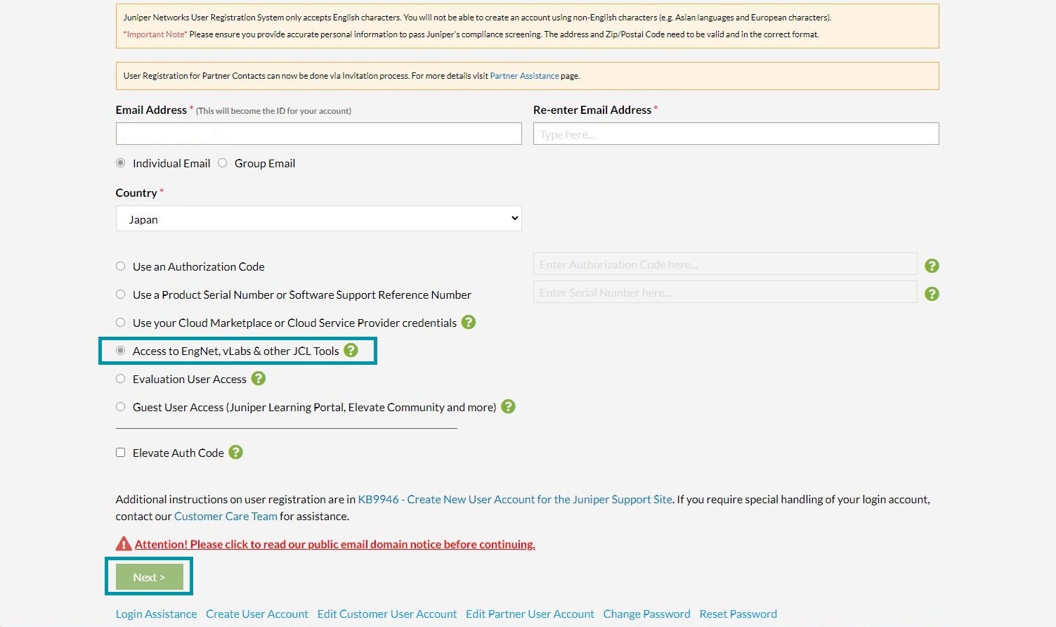Open help for Evaluation User Access

point(258,378)
